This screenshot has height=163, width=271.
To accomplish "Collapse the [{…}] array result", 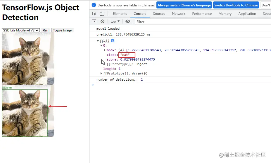I will (98, 41).
